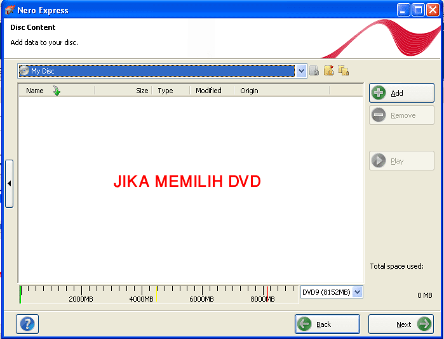Maximize the Nero Express window
444x339 pixels.
pyautogui.click(x=418, y=10)
